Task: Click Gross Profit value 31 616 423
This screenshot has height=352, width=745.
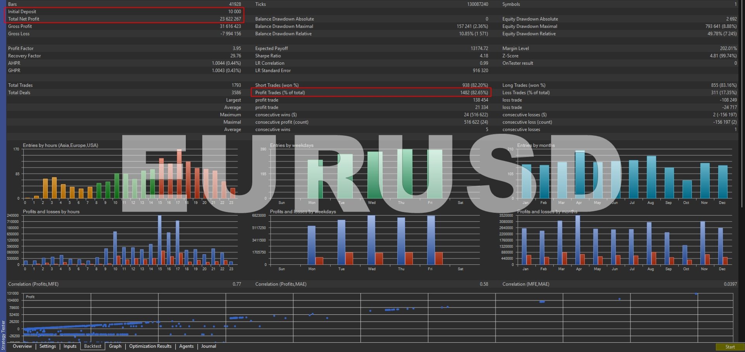Action: click(x=230, y=26)
